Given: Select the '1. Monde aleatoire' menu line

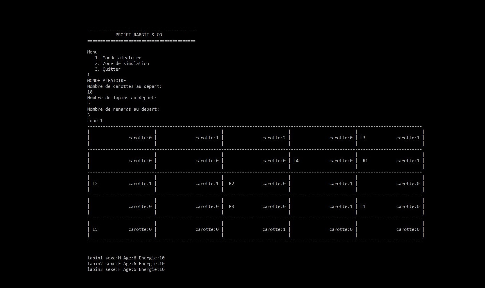Looking at the screenshot, I should pyautogui.click(x=118, y=58).
